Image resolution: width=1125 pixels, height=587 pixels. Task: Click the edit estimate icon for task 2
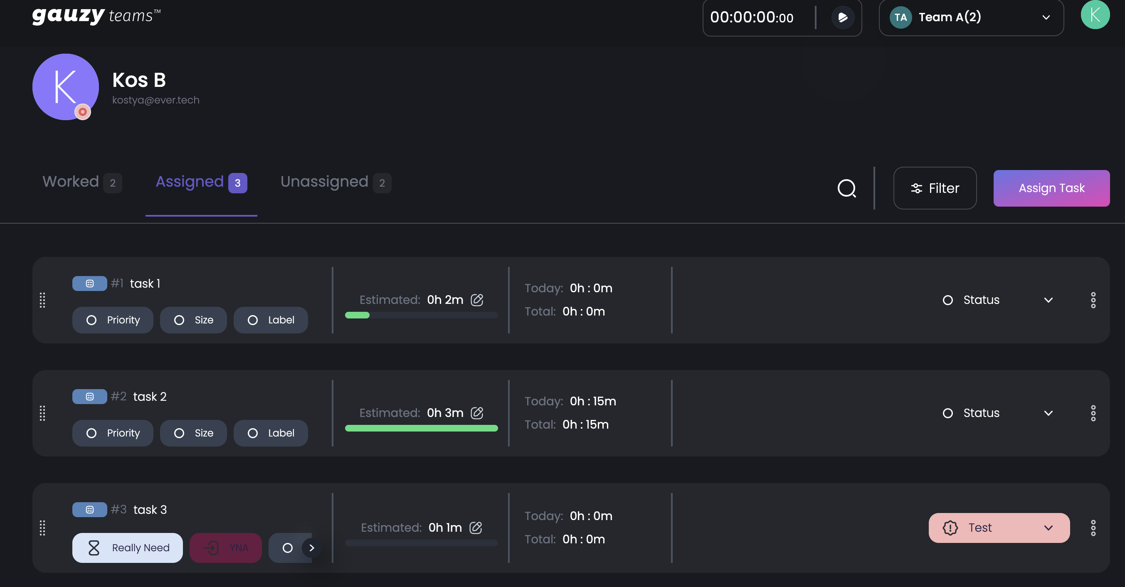477,413
